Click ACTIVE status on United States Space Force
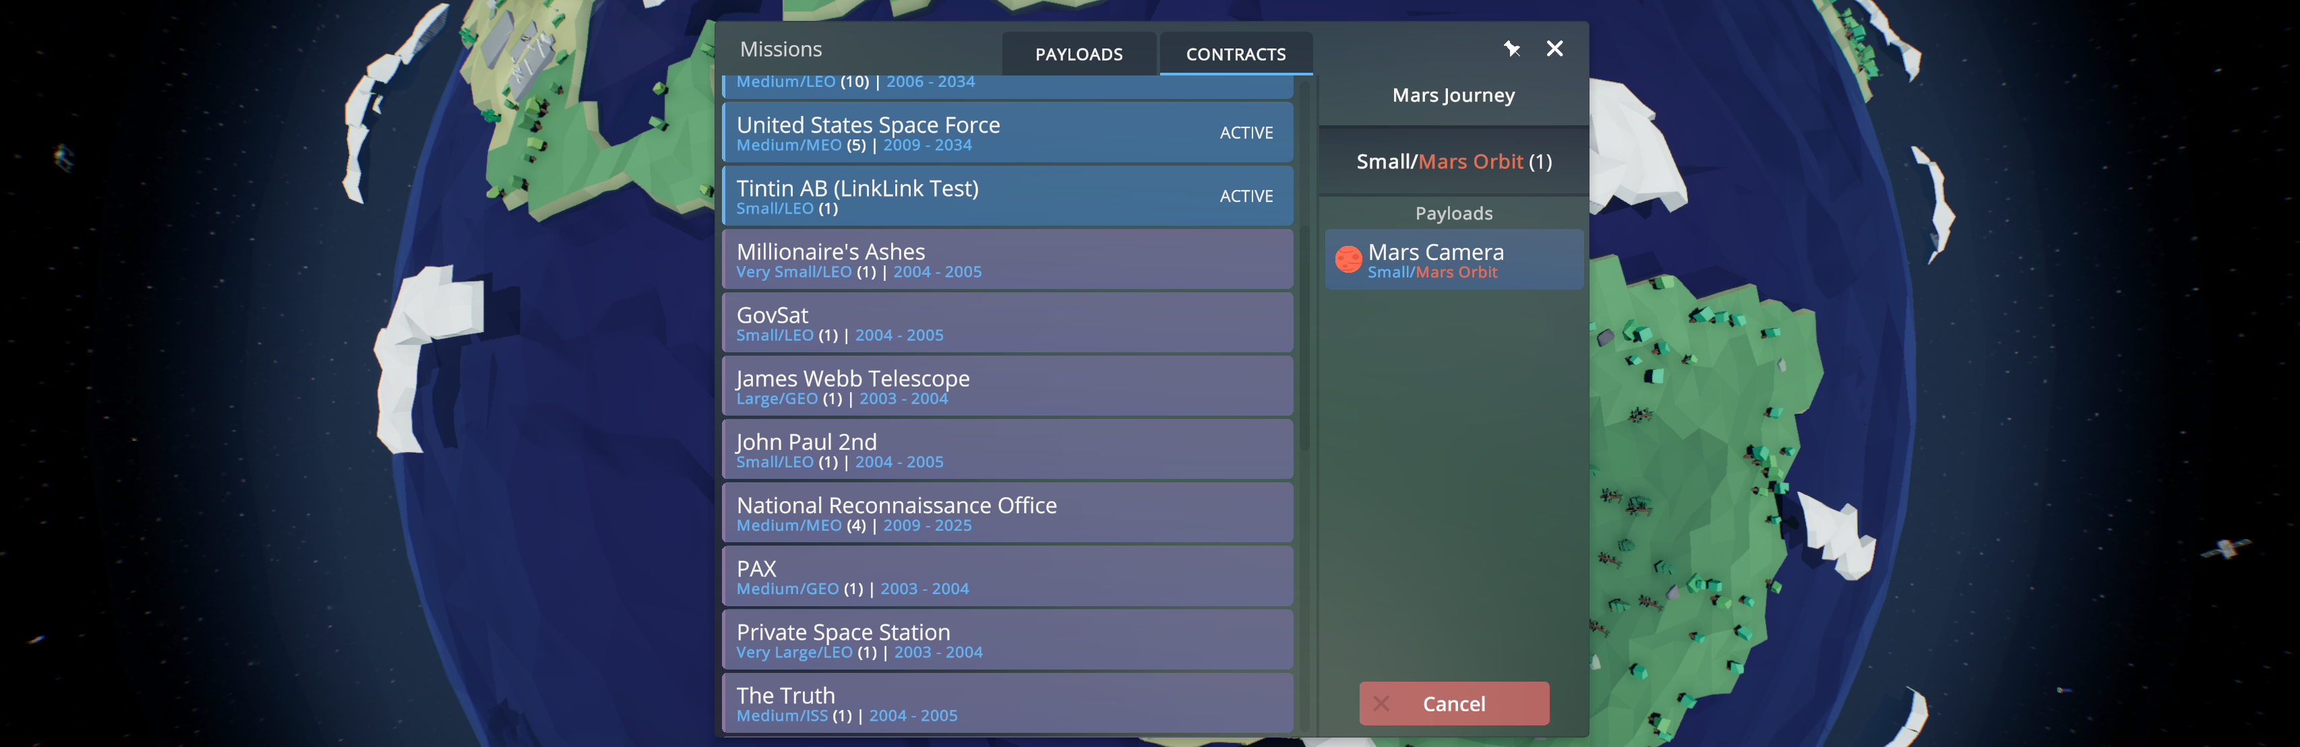This screenshot has width=2300, height=747. tap(1246, 132)
